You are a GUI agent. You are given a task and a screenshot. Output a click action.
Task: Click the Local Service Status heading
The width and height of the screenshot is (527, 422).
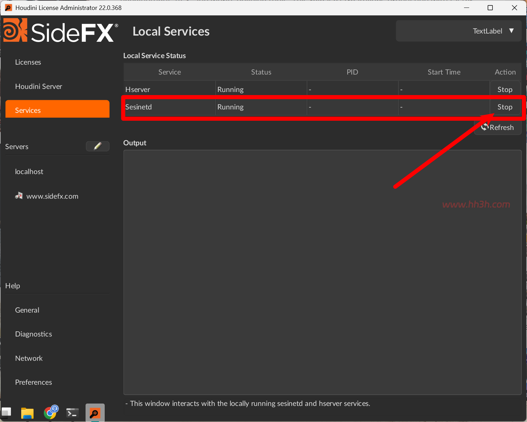pyautogui.click(x=154, y=56)
